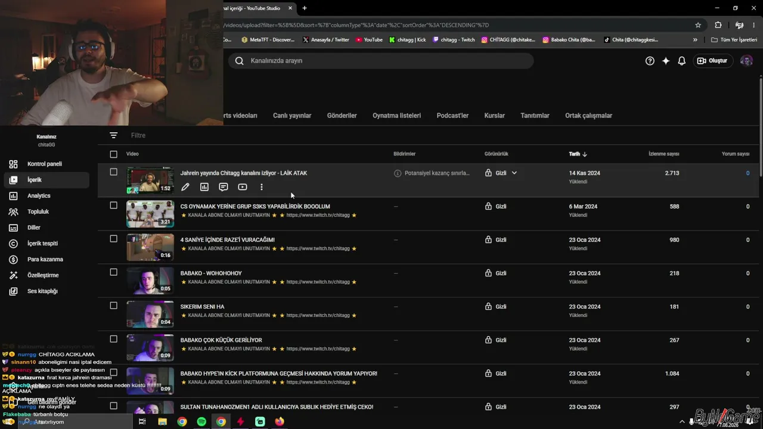Bookmark this page with the star icon
763x429 pixels.
tap(698, 25)
